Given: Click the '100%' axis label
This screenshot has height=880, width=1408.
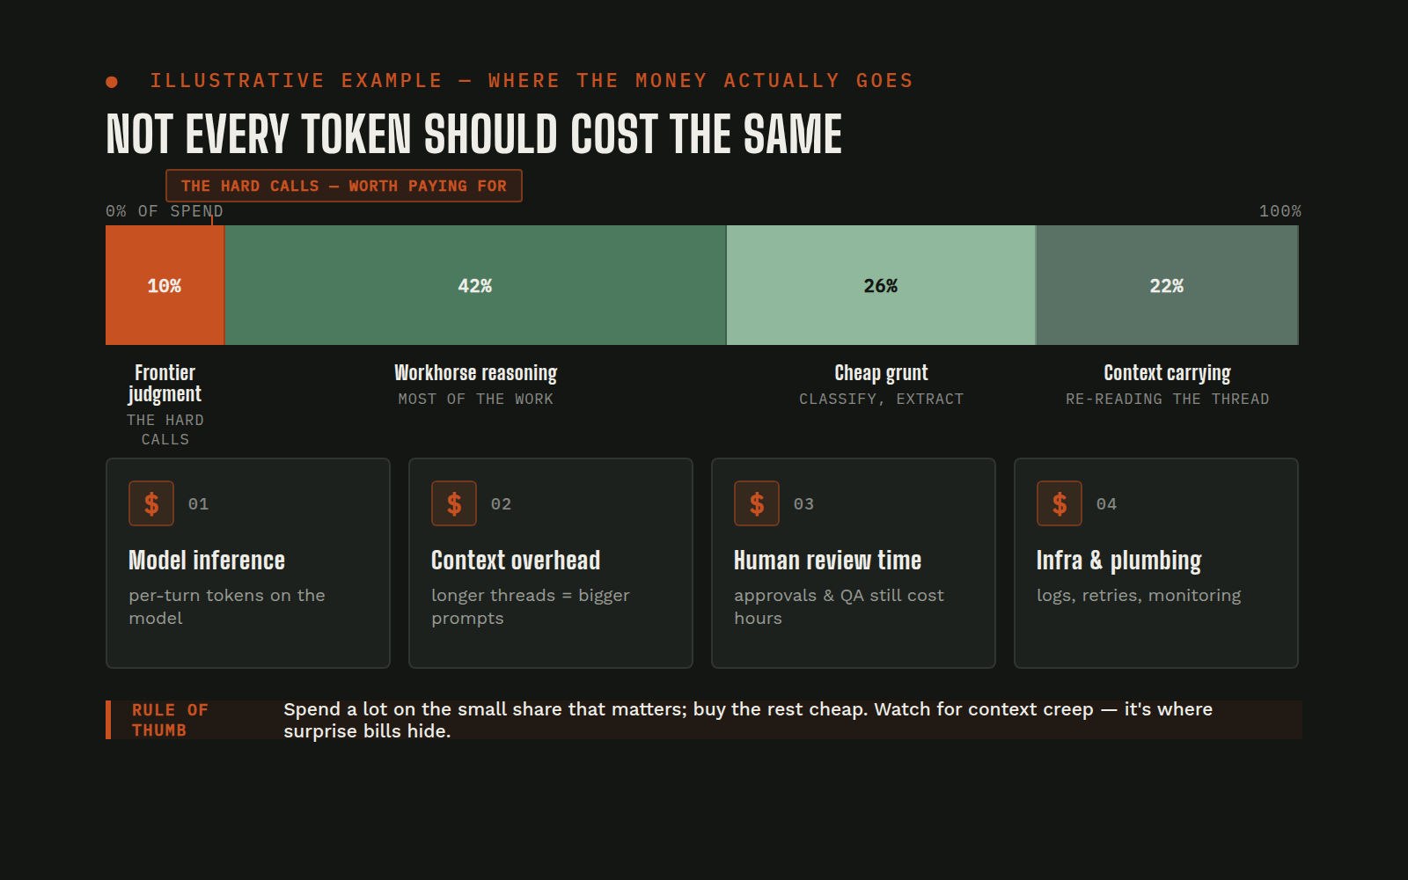Looking at the screenshot, I should pos(1280,211).
